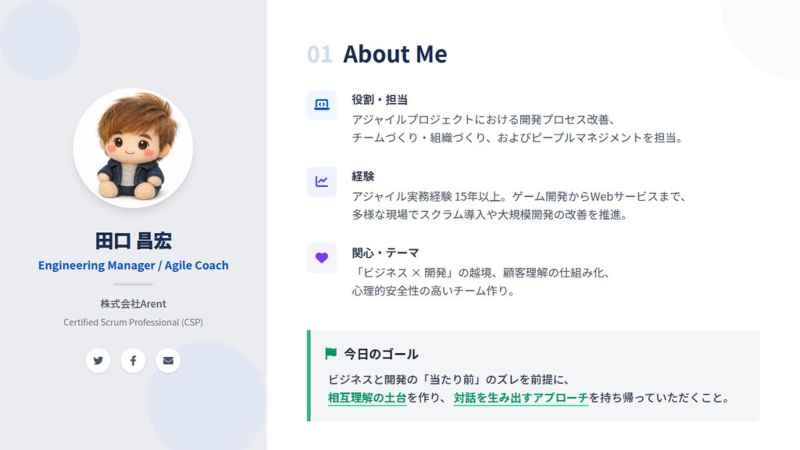Click the plush doll avatar picture
The width and height of the screenshot is (800, 450).
click(x=133, y=148)
